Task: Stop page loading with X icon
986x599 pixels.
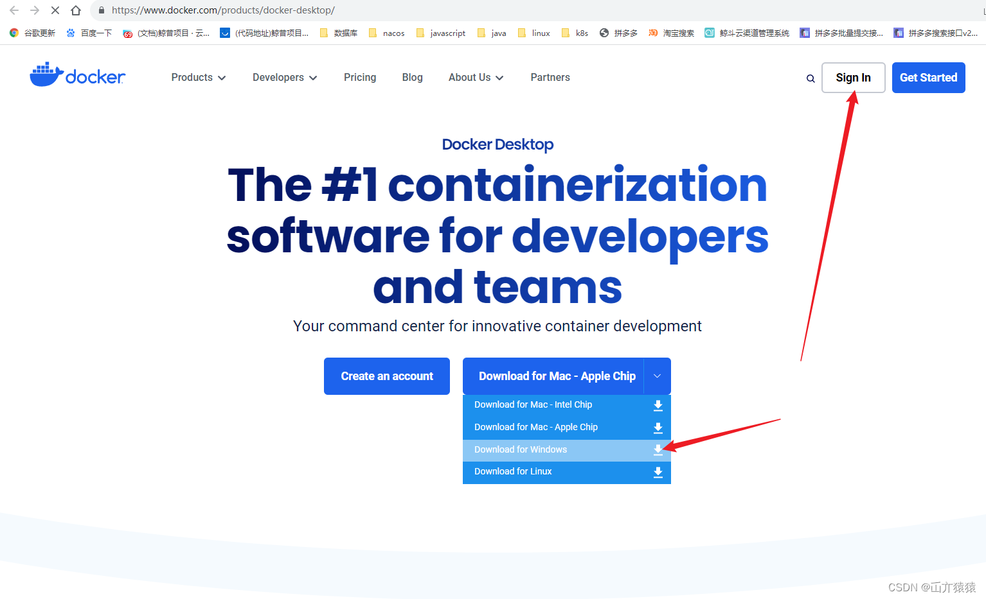Action: click(x=55, y=10)
